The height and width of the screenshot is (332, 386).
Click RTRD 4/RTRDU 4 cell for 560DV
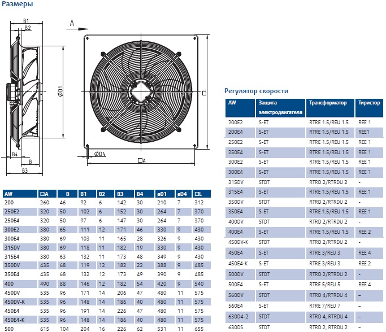point(328,295)
